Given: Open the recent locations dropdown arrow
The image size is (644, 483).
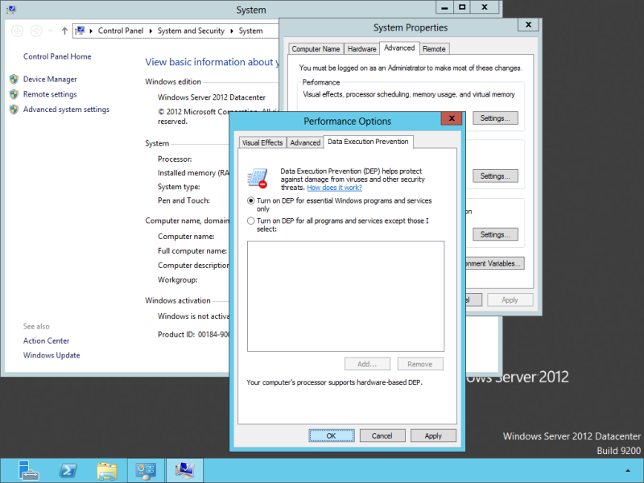Looking at the screenshot, I should pyautogui.click(x=51, y=31).
